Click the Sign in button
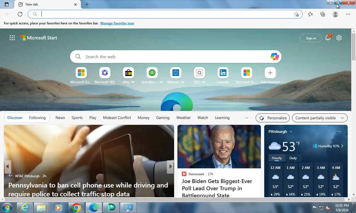The height and width of the screenshot is (213, 356). (311, 38)
